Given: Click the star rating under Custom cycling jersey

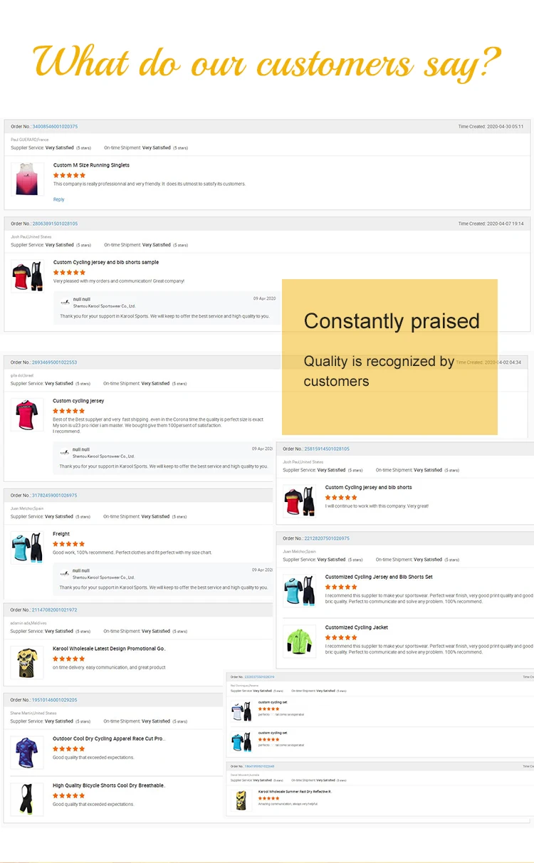Looking at the screenshot, I should (x=68, y=411).
